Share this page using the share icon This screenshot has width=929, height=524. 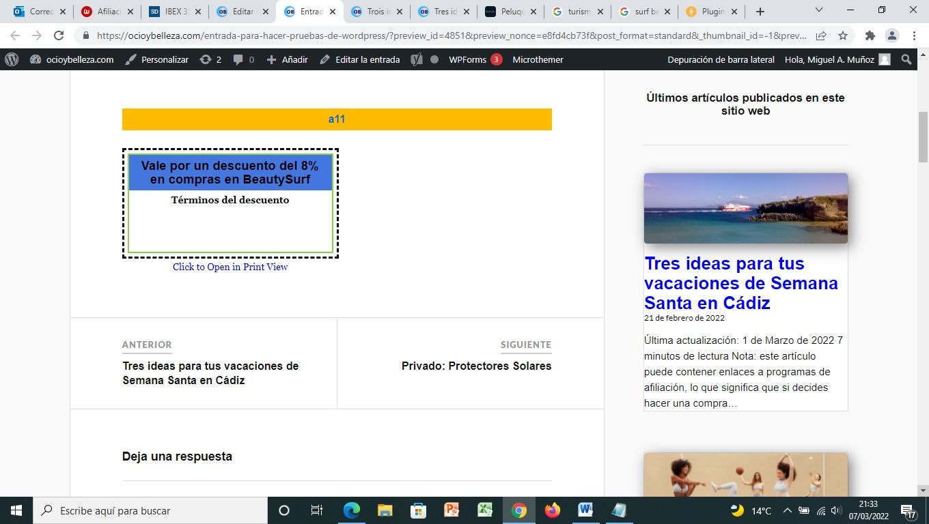click(x=821, y=35)
